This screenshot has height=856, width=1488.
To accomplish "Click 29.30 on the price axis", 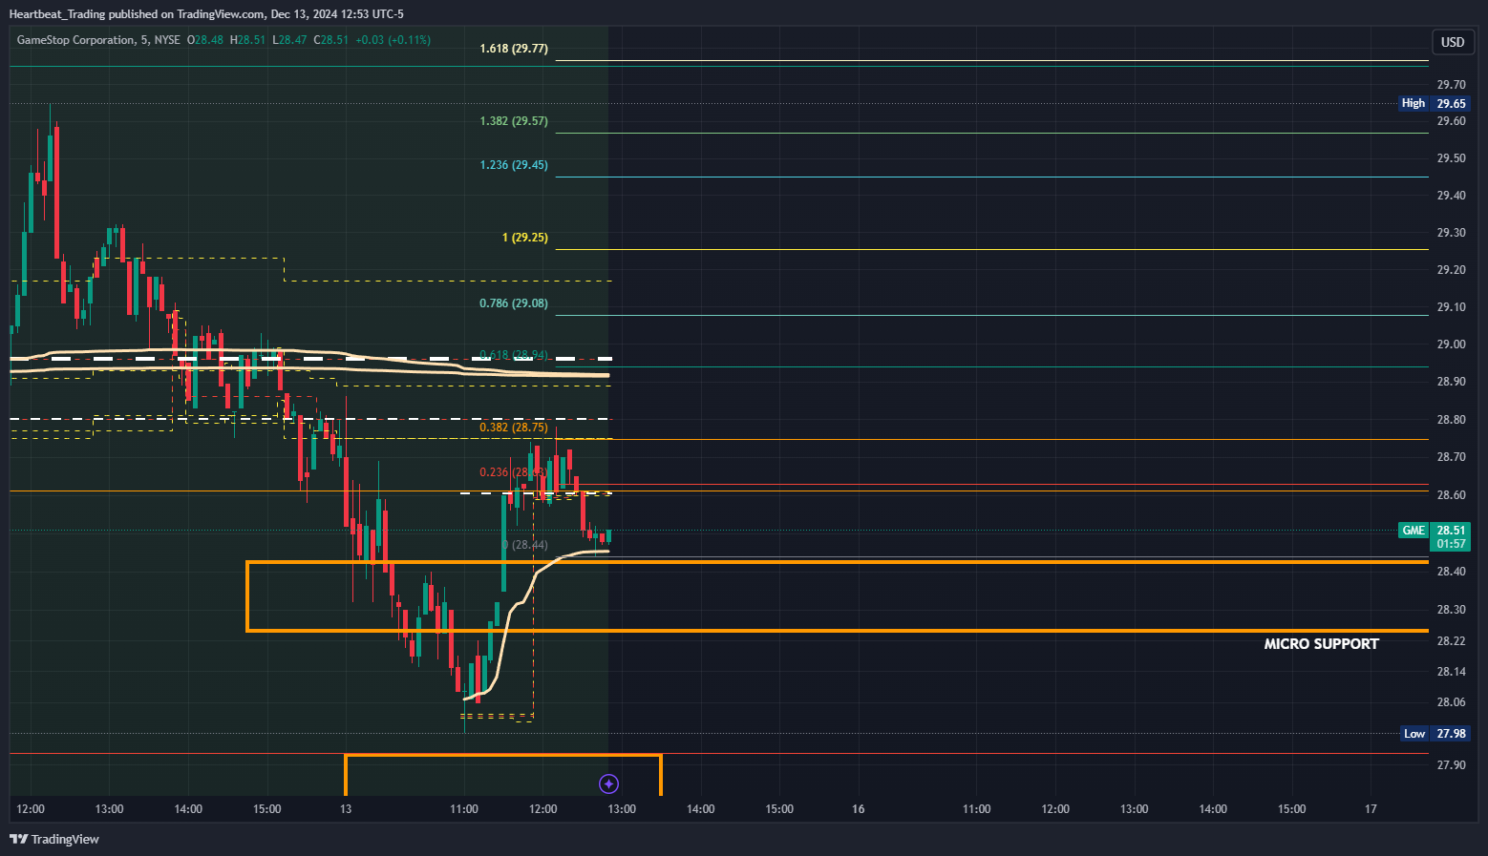I will pyautogui.click(x=1451, y=233).
